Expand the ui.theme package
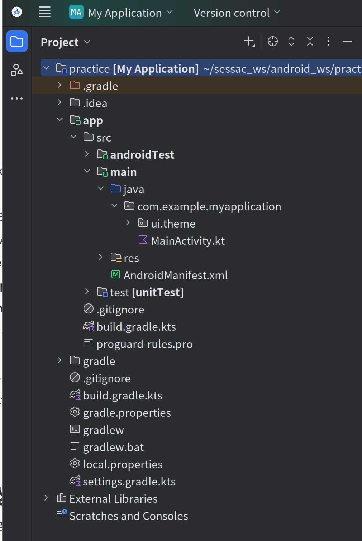Screen dimensions: 362x541 [128, 223]
